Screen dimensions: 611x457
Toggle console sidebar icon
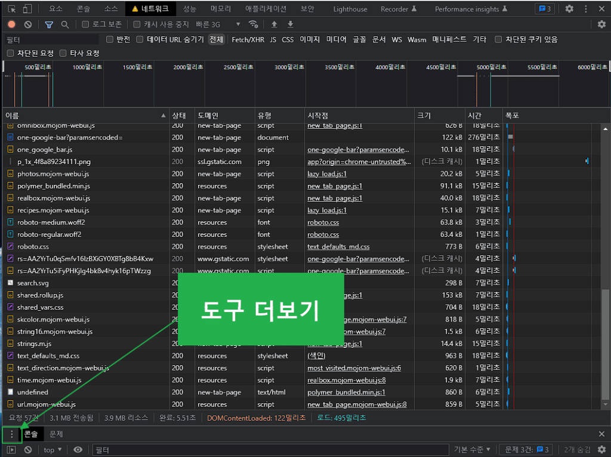point(11,450)
